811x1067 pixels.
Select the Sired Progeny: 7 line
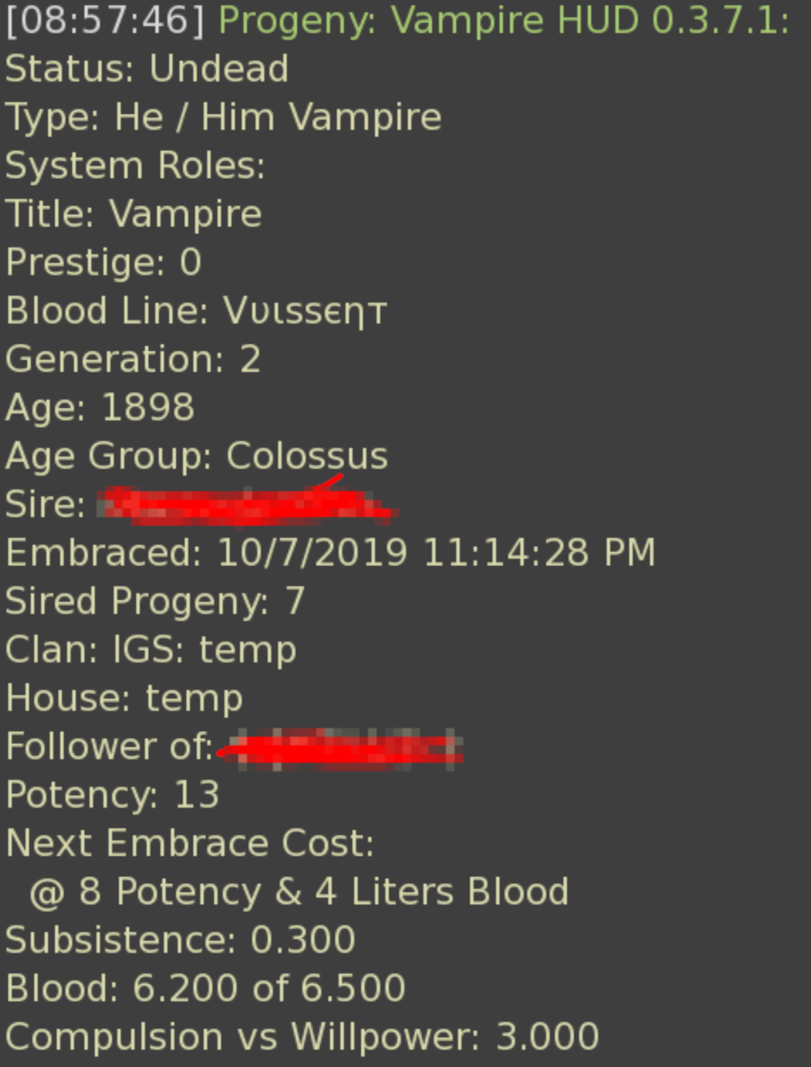coord(155,601)
